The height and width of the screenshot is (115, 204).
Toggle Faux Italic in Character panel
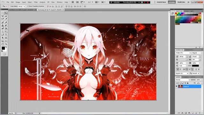180,70
